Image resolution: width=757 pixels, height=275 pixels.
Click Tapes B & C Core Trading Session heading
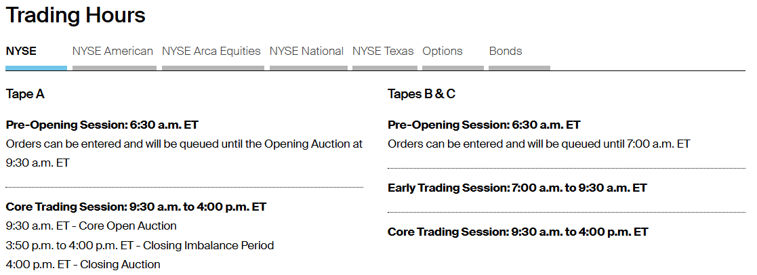(518, 232)
